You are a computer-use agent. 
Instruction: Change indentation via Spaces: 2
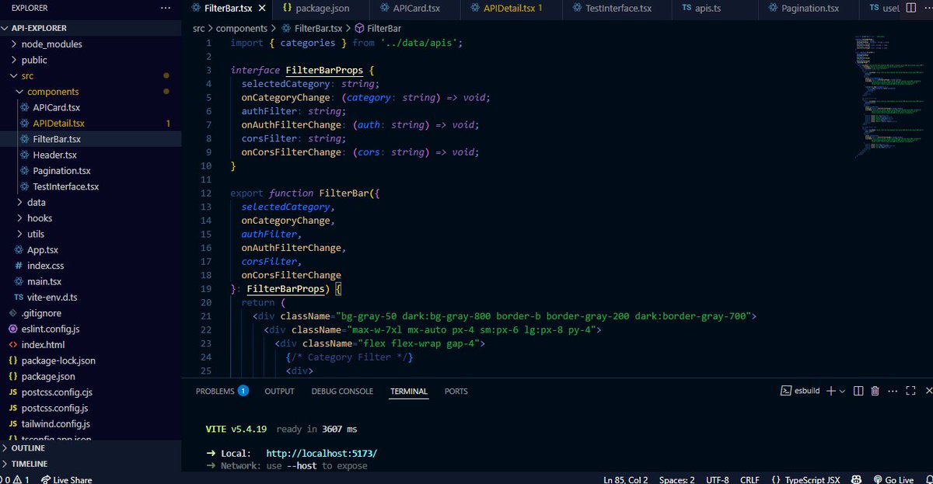(x=678, y=479)
